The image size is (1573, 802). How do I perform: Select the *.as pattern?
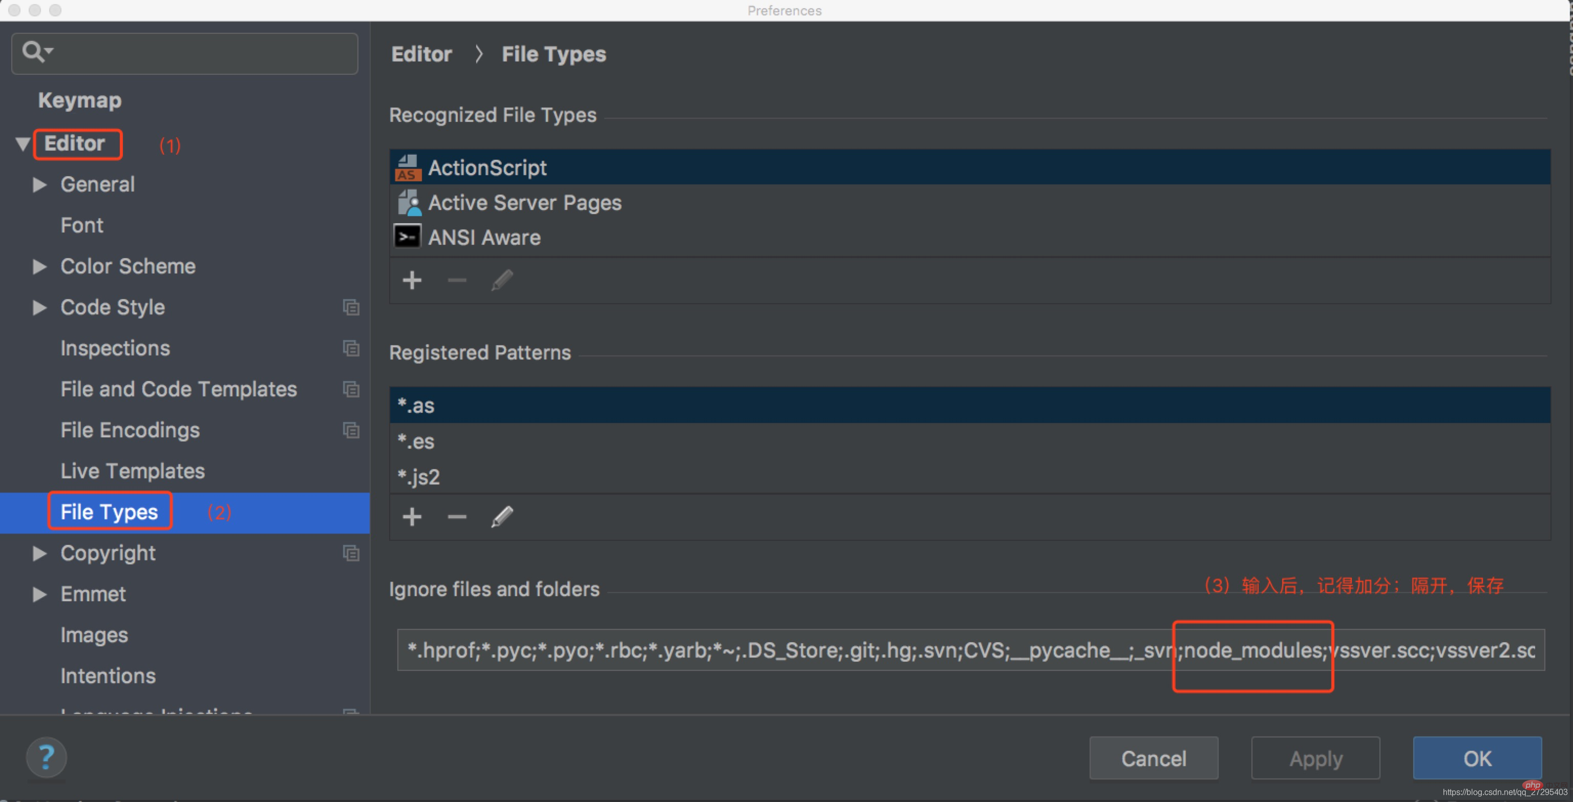[970, 405]
